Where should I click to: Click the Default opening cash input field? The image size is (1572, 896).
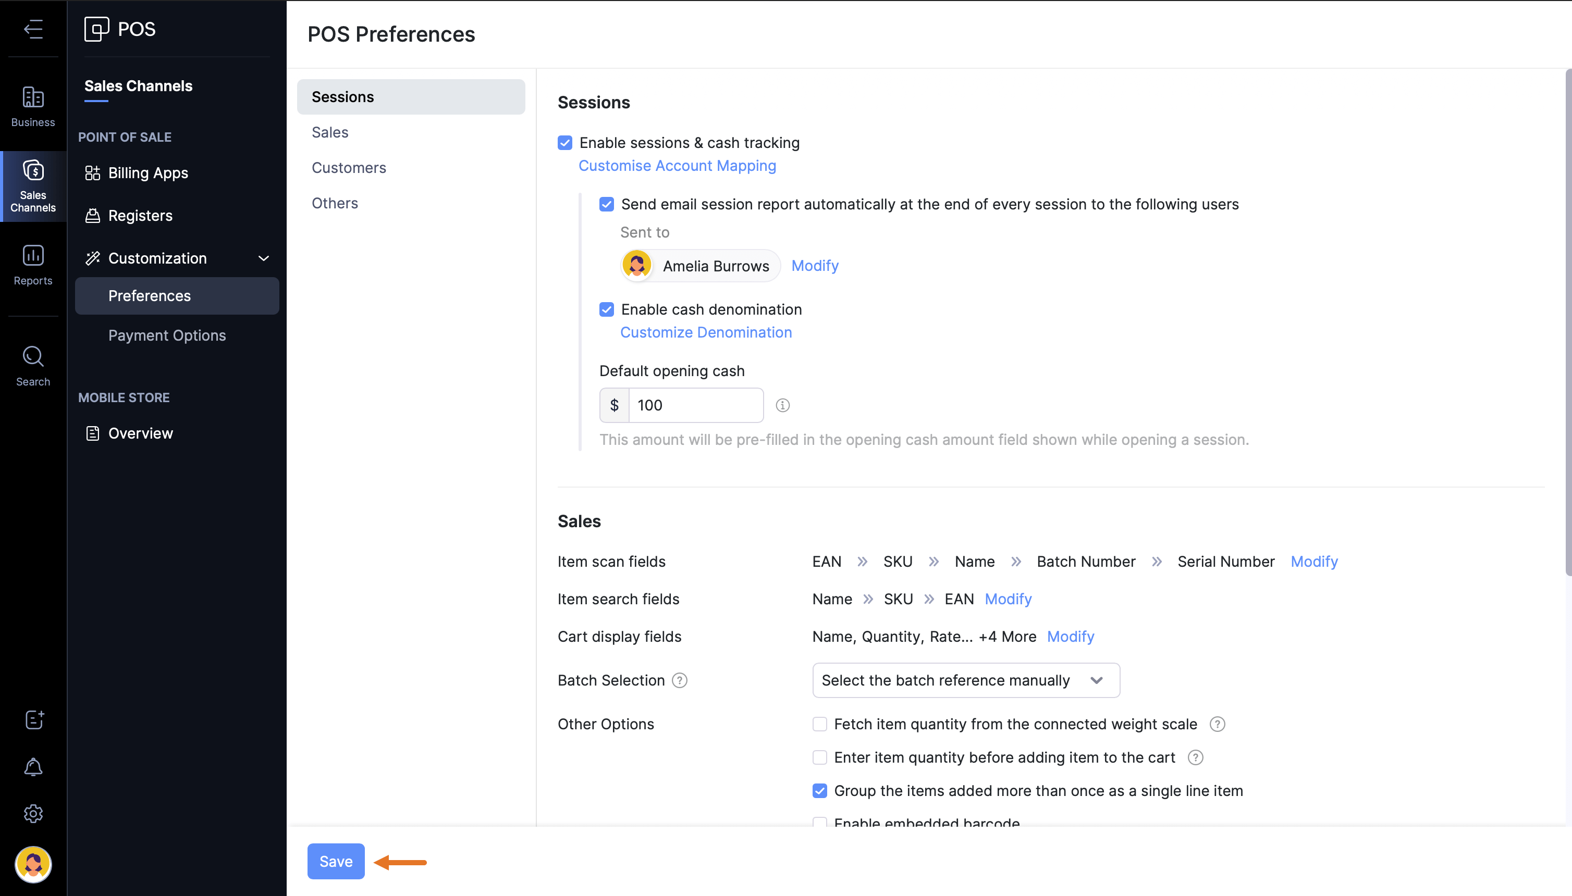[x=696, y=405]
